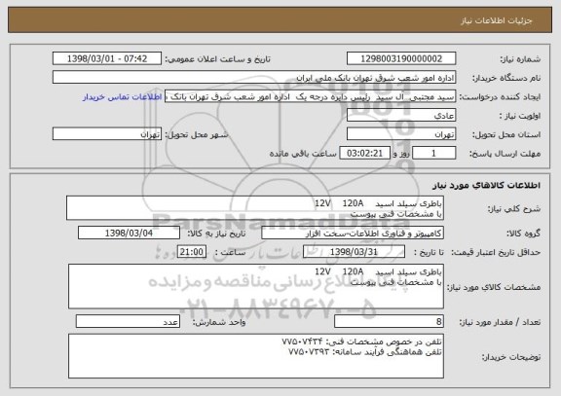Click the label حداقل تاریخ اعتبار قیمت

(x=496, y=253)
